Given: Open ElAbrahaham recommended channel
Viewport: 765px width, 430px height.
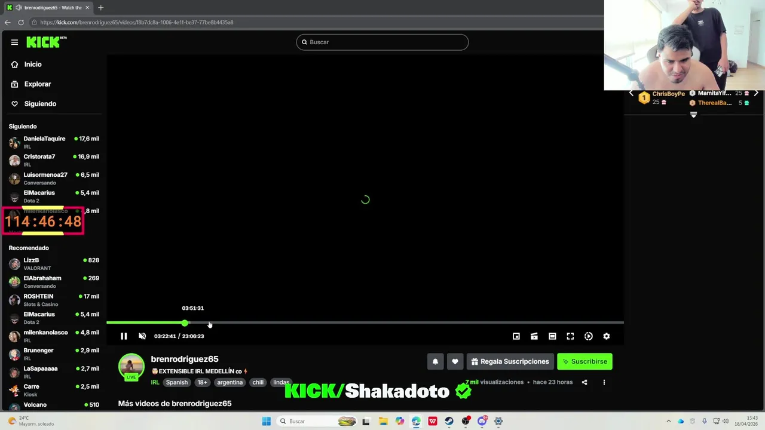Looking at the screenshot, I should 54,282.
